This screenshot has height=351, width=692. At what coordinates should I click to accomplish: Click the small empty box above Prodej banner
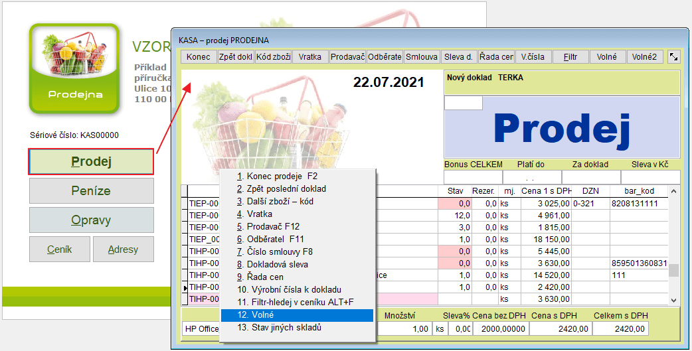point(464,104)
